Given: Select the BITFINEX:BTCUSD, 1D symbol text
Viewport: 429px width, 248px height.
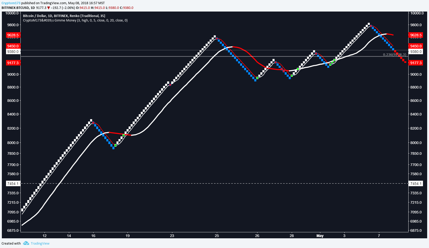Looking at the screenshot, I should coord(18,8).
